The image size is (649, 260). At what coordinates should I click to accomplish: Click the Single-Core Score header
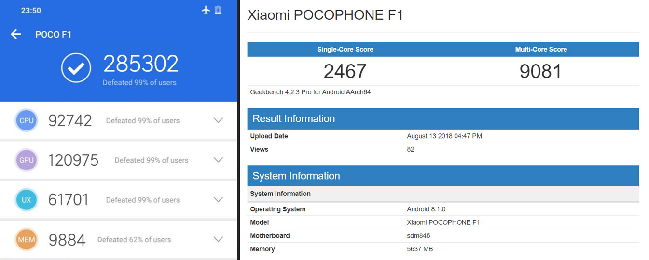(345, 49)
